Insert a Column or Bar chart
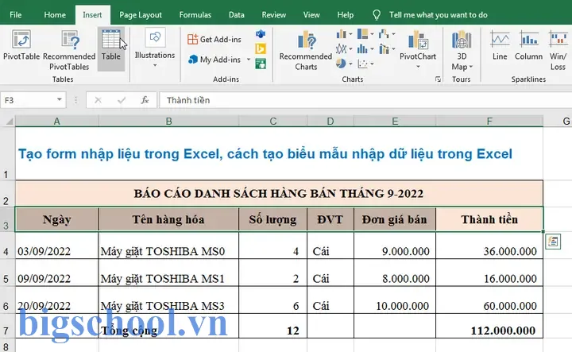572x352 pixels. (342, 34)
